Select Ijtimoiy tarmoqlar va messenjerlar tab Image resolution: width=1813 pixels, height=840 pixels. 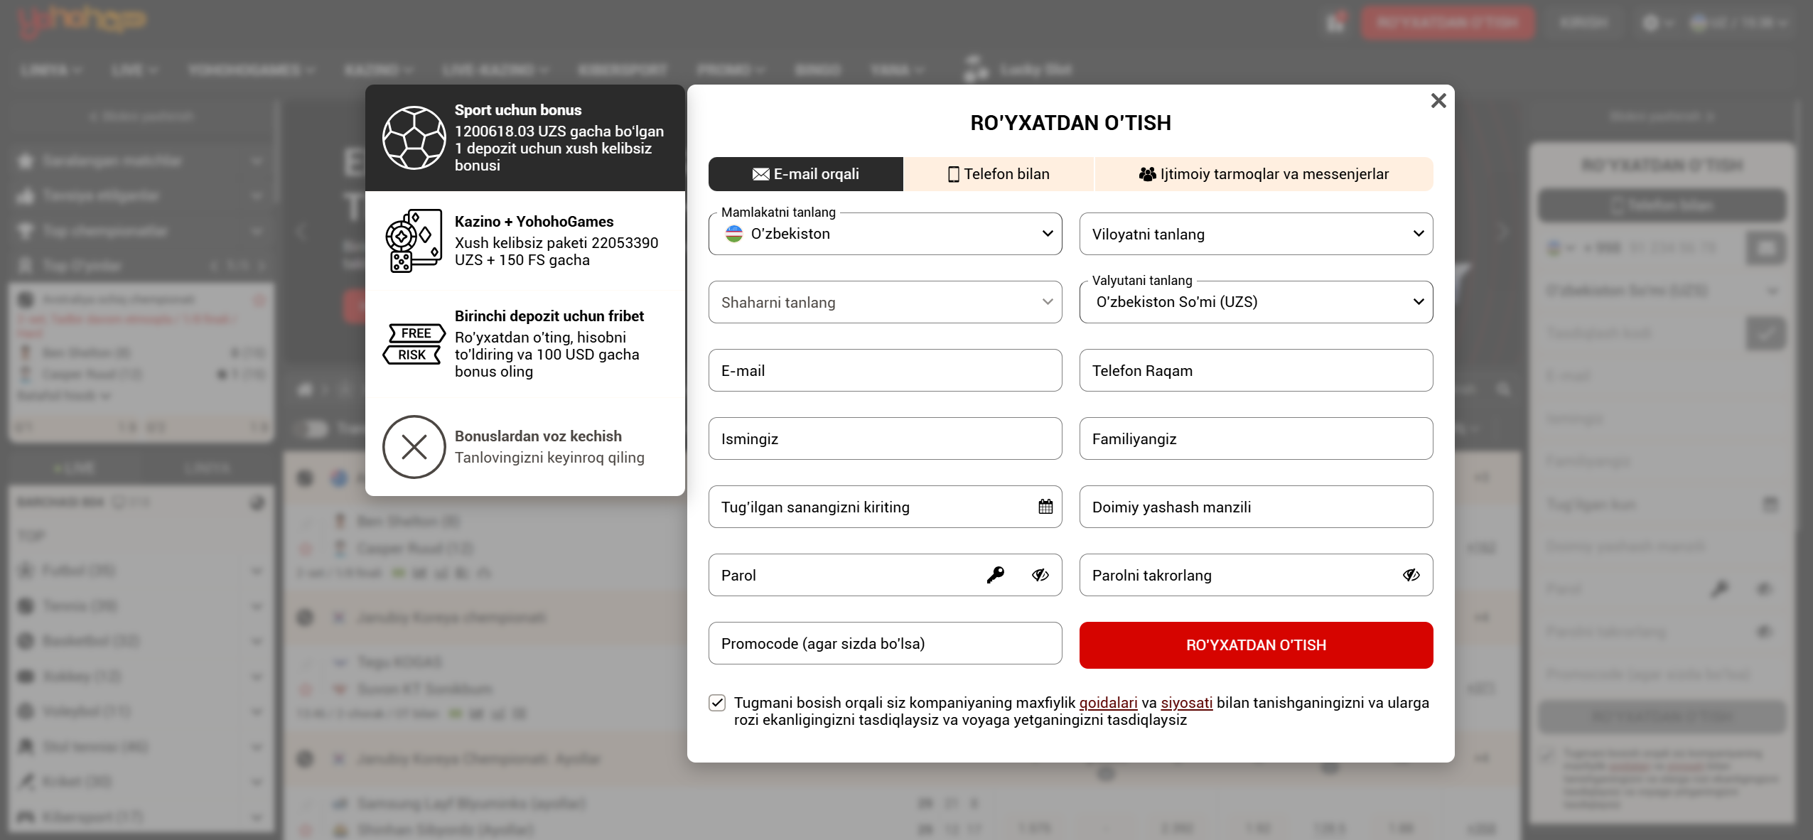(x=1263, y=174)
